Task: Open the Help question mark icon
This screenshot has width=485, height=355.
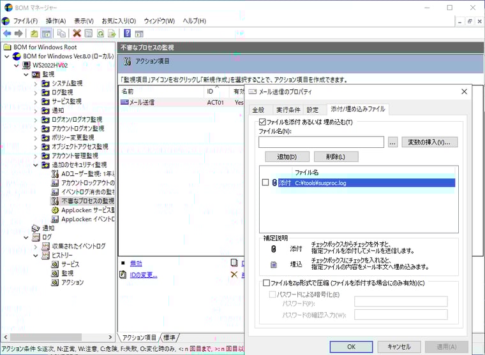Action: pyautogui.click(x=127, y=33)
